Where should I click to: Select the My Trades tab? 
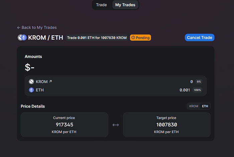125,5
